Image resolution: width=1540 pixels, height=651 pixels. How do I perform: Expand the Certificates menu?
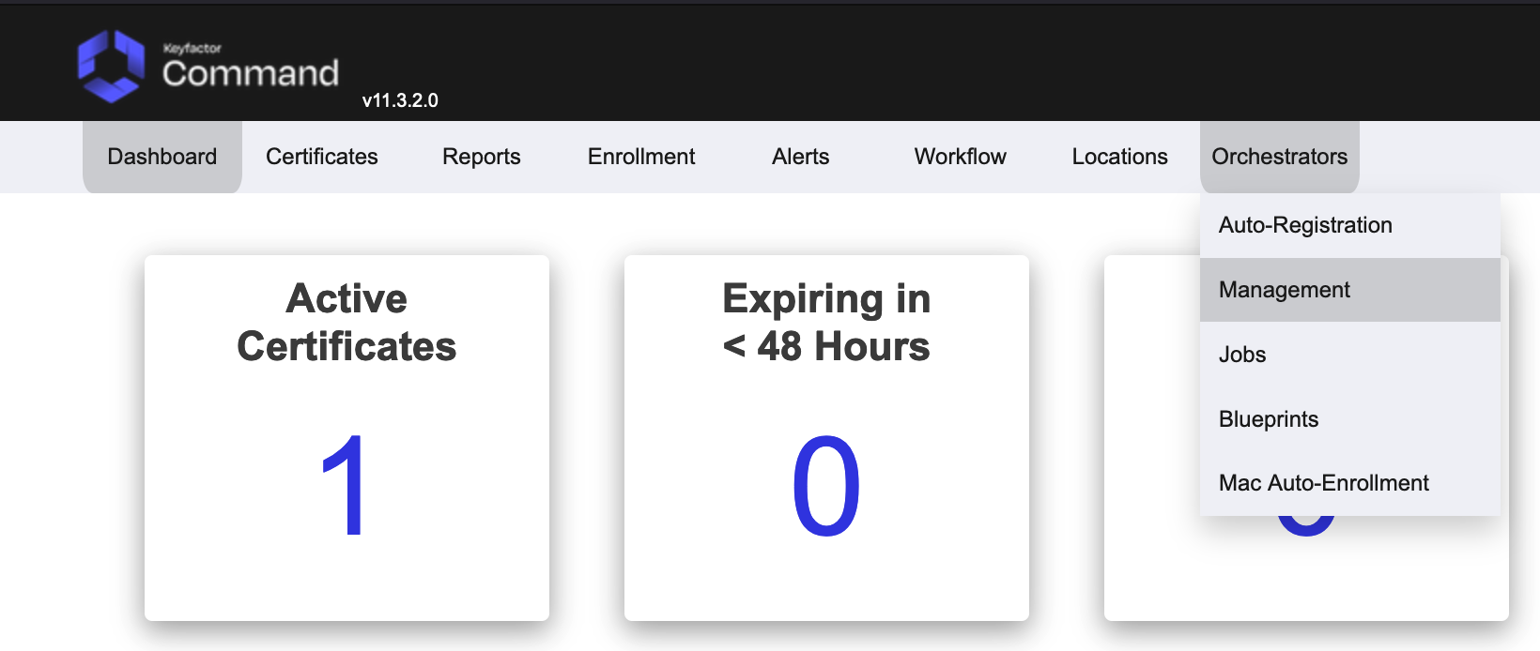[x=322, y=157]
